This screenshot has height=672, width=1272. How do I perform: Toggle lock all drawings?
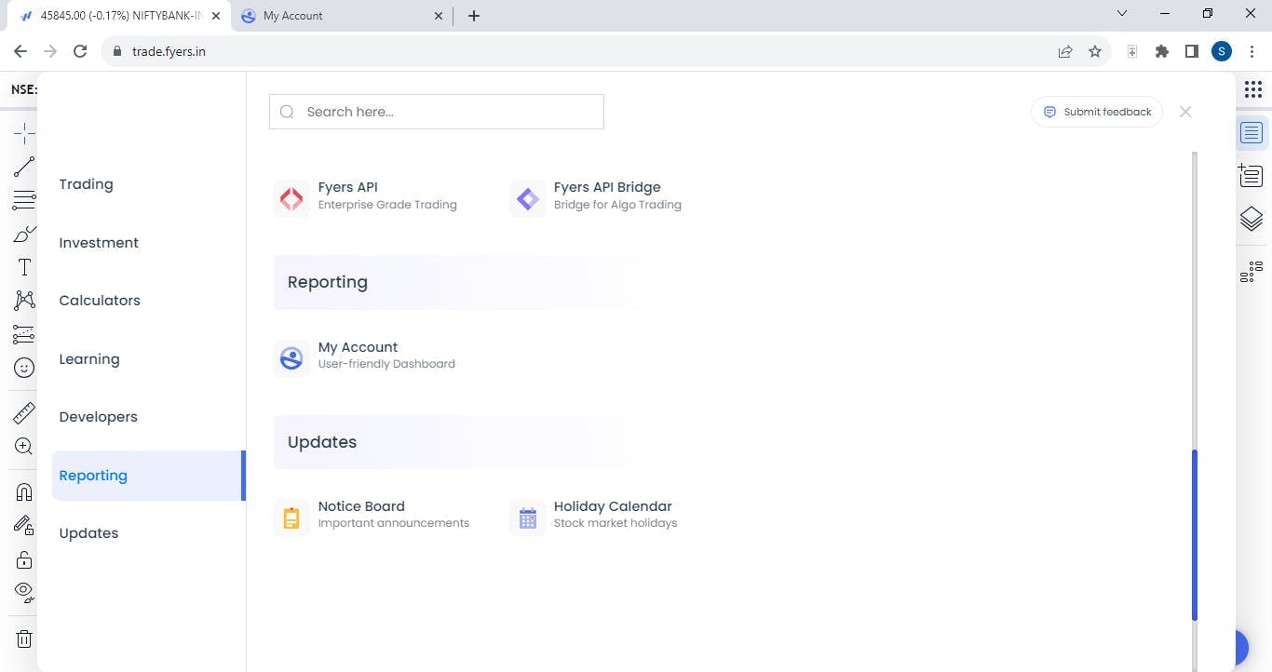[24, 558]
